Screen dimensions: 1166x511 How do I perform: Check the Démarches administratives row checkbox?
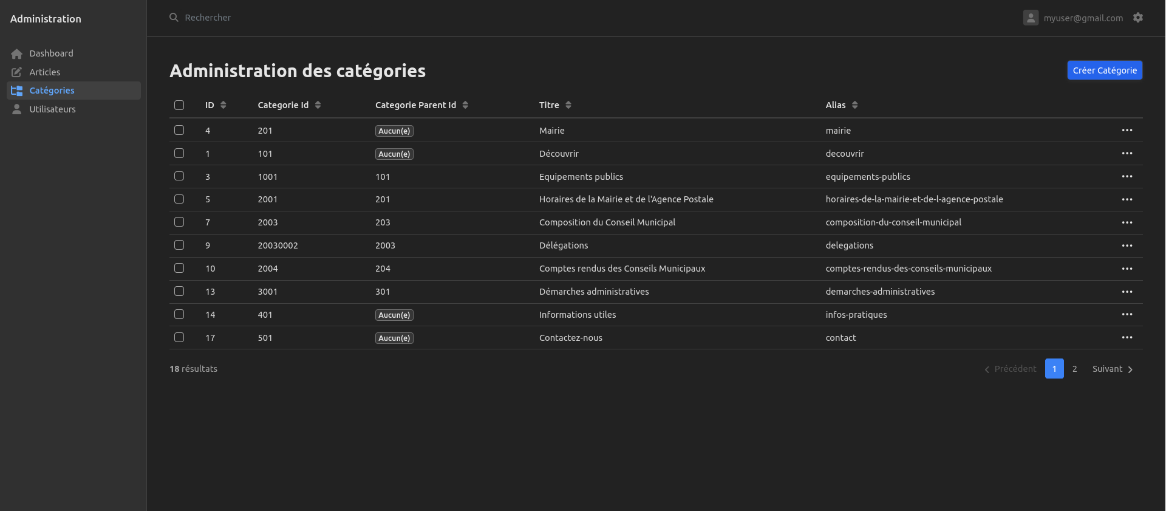point(179,292)
